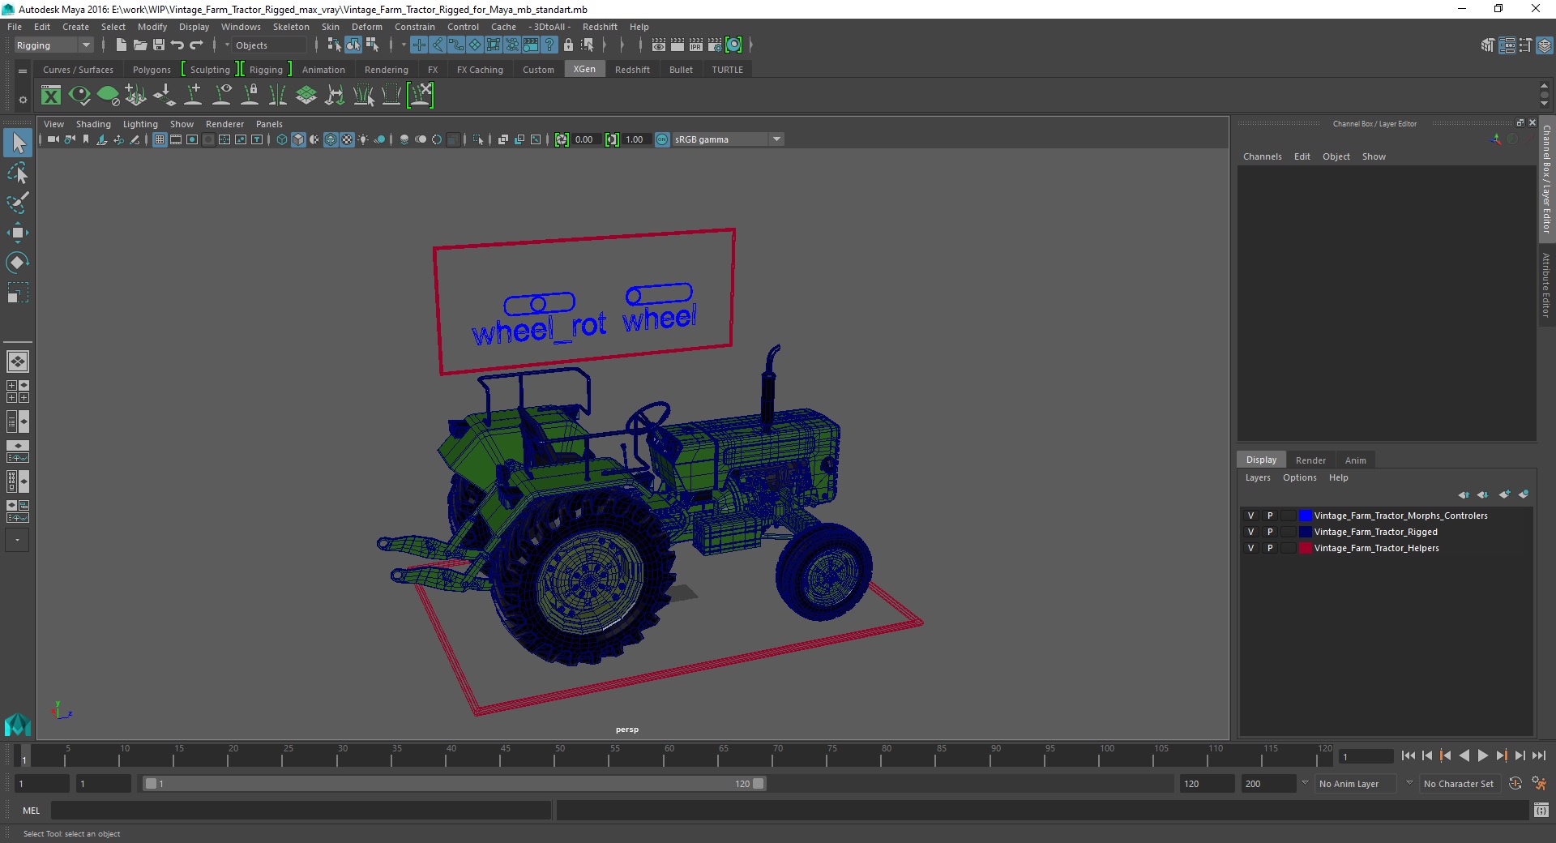Viewport: 1556px width, 843px height.
Task: Click blue color swatch of Morphs_Controlers layer
Action: (1306, 516)
